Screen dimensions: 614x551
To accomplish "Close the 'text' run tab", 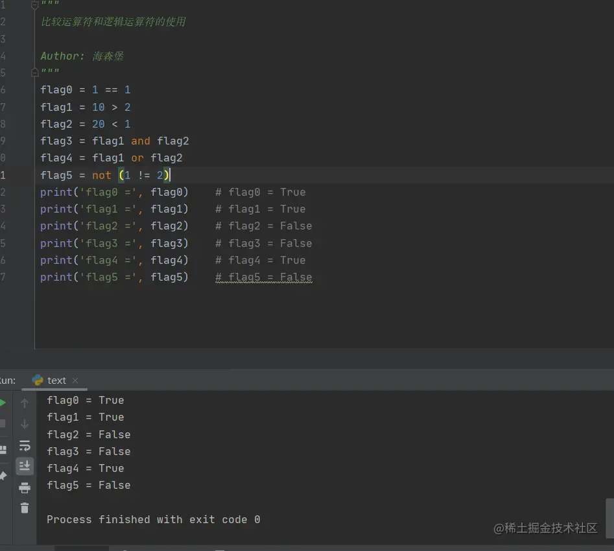I will tap(75, 381).
